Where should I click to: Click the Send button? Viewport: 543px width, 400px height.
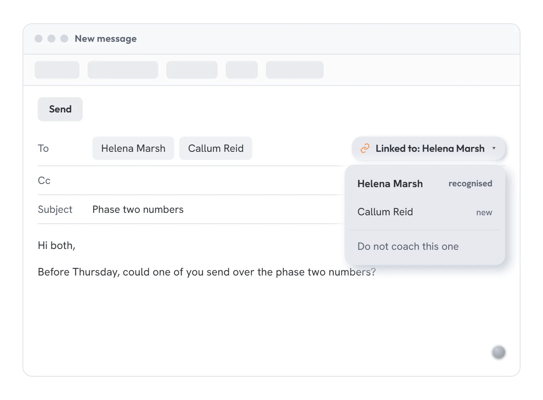click(60, 109)
